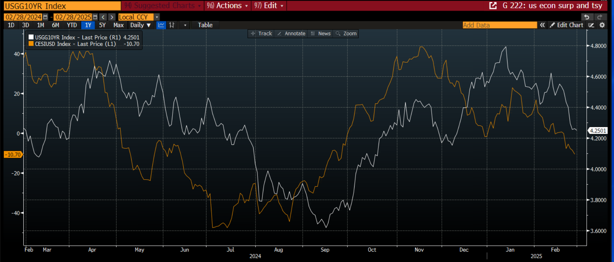
Task: Click the Edit Chart button
Action: click(566, 25)
